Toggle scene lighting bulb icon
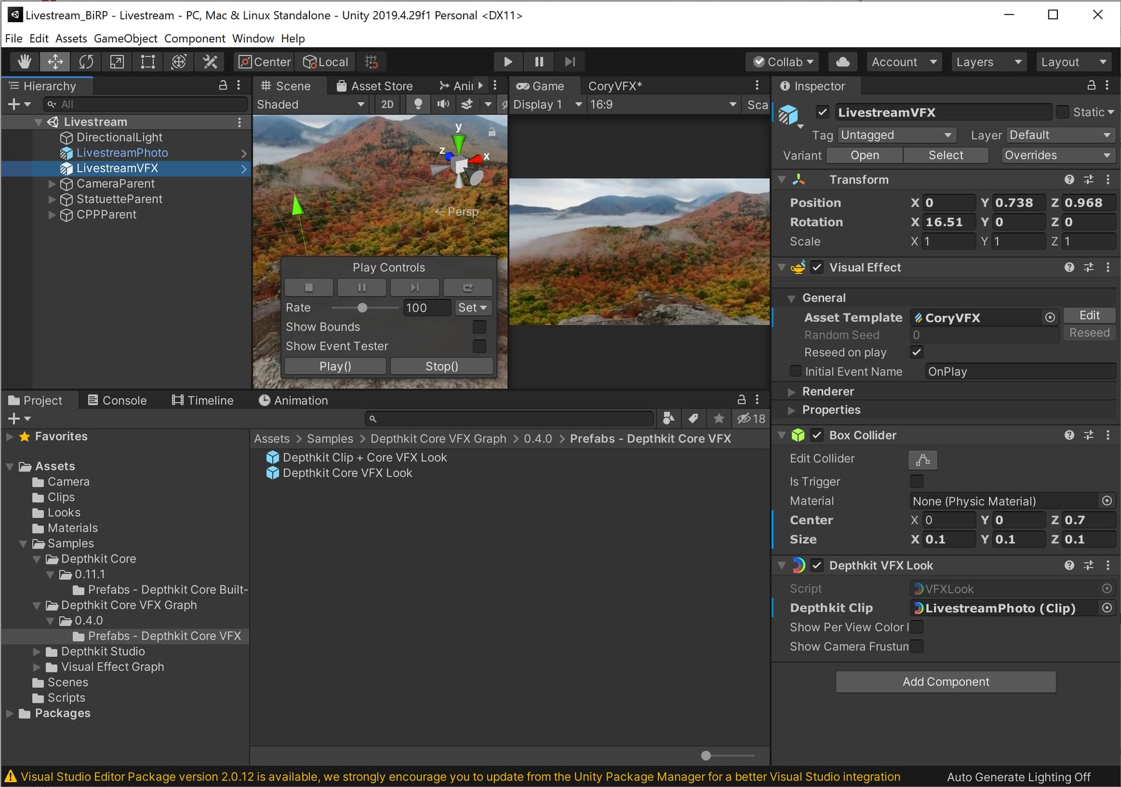 (x=417, y=104)
